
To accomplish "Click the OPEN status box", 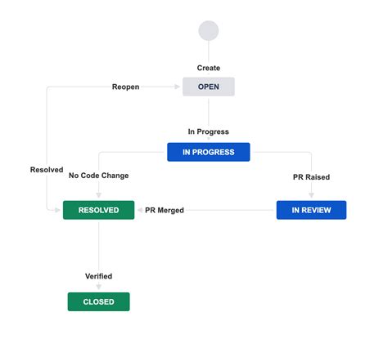I will [x=209, y=87].
